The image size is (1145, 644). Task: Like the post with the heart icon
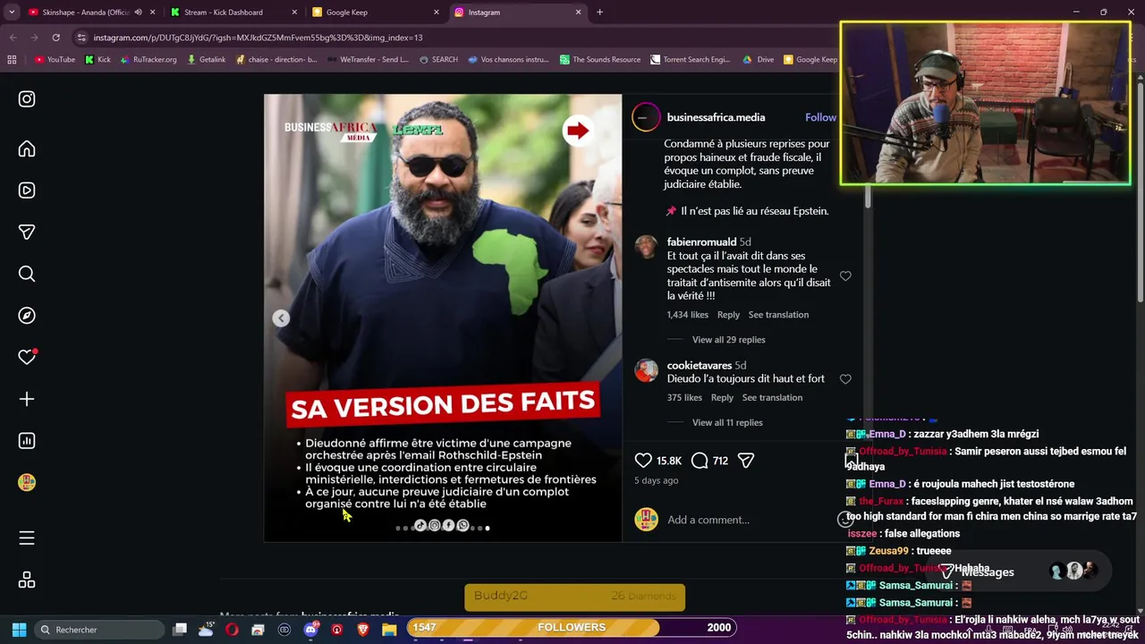643,461
